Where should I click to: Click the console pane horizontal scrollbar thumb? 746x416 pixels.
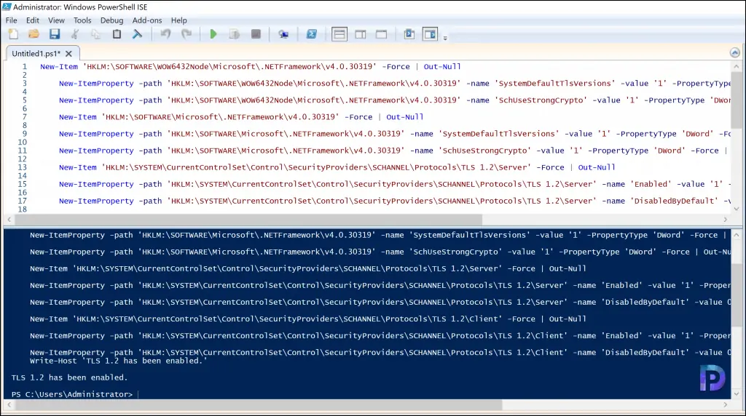(x=259, y=404)
